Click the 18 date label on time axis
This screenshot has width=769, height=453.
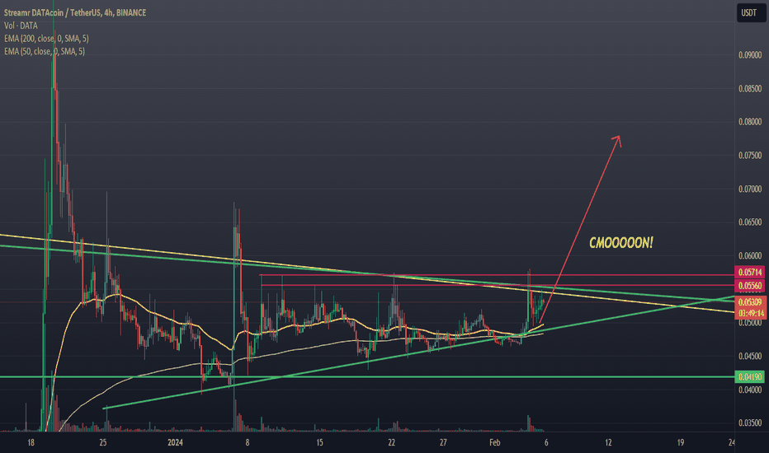click(x=31, y=443)
